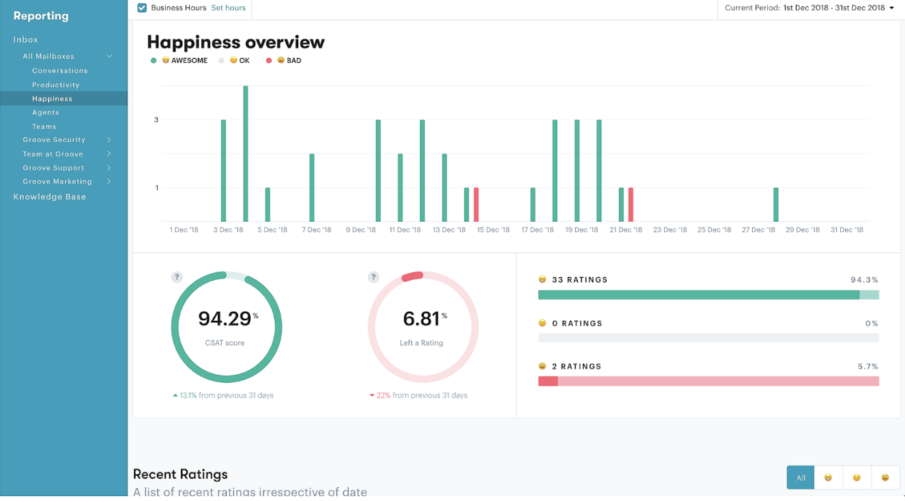Click the 94.29 CSAT score donut chart
The width and height of the screenshot is (905, 501).
226,327
